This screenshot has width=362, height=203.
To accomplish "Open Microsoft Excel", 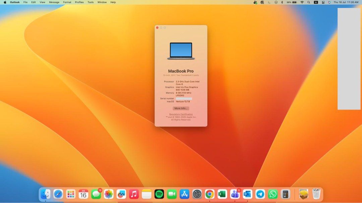I will tap(222, 194).
